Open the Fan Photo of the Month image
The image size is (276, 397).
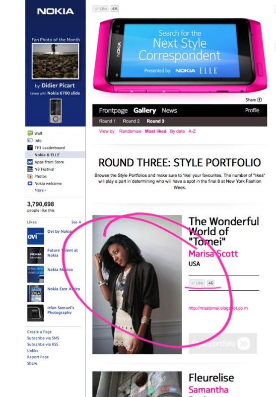[55, 61]
